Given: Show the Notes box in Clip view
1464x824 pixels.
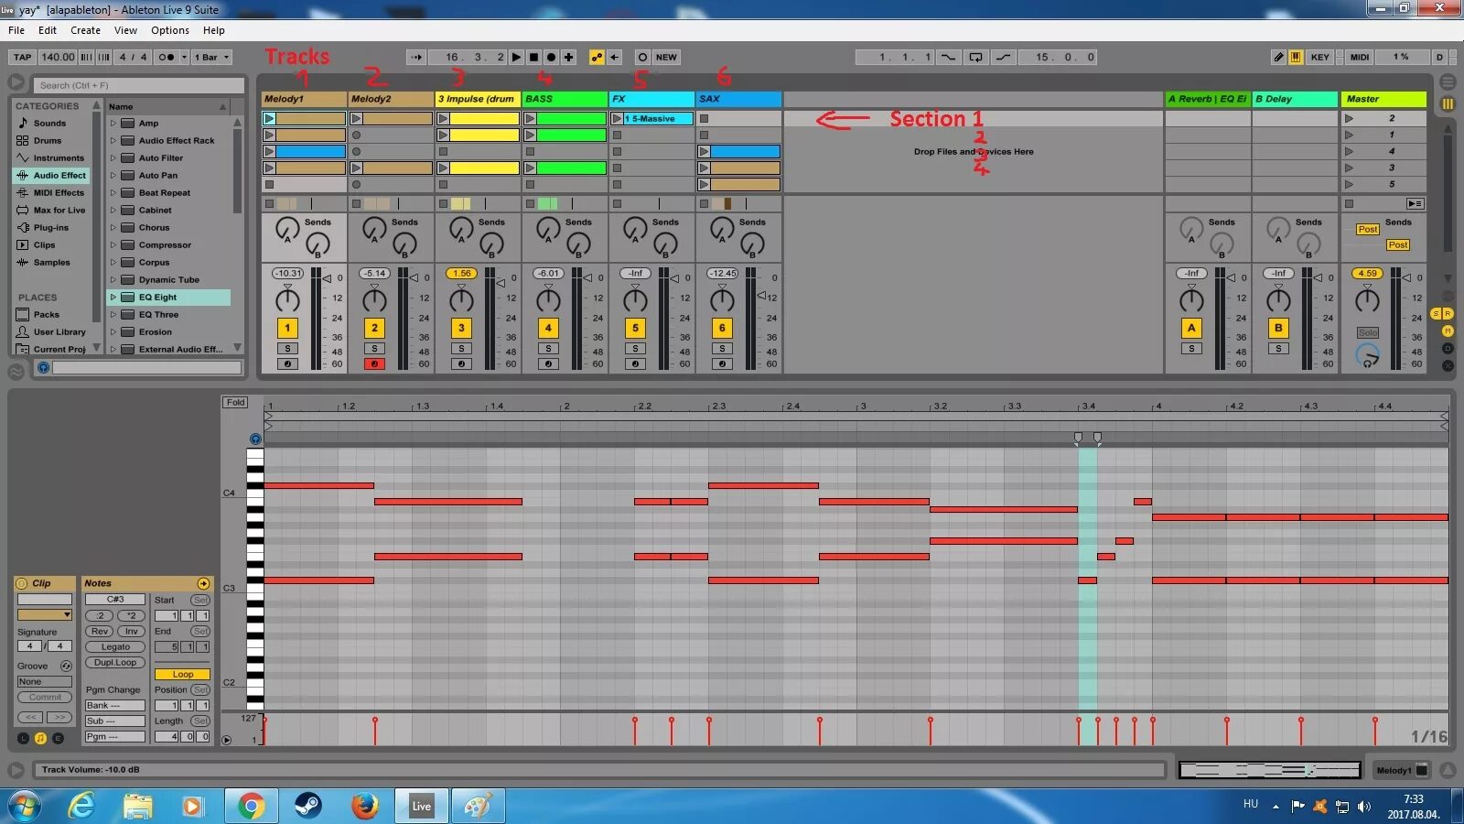Looking at the screenshot, I should pos(40,738).
